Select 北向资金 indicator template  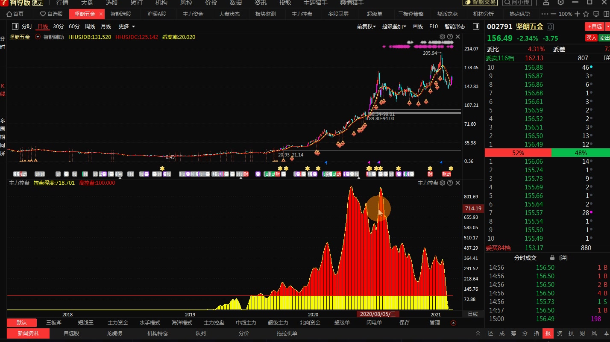pyautogui.click(x=310, y=323)
